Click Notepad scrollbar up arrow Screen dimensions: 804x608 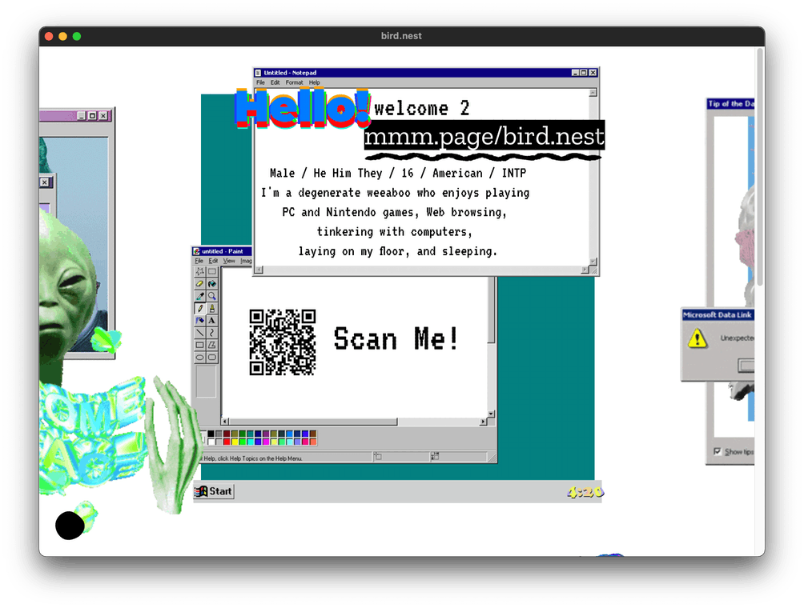click(593, 92)
